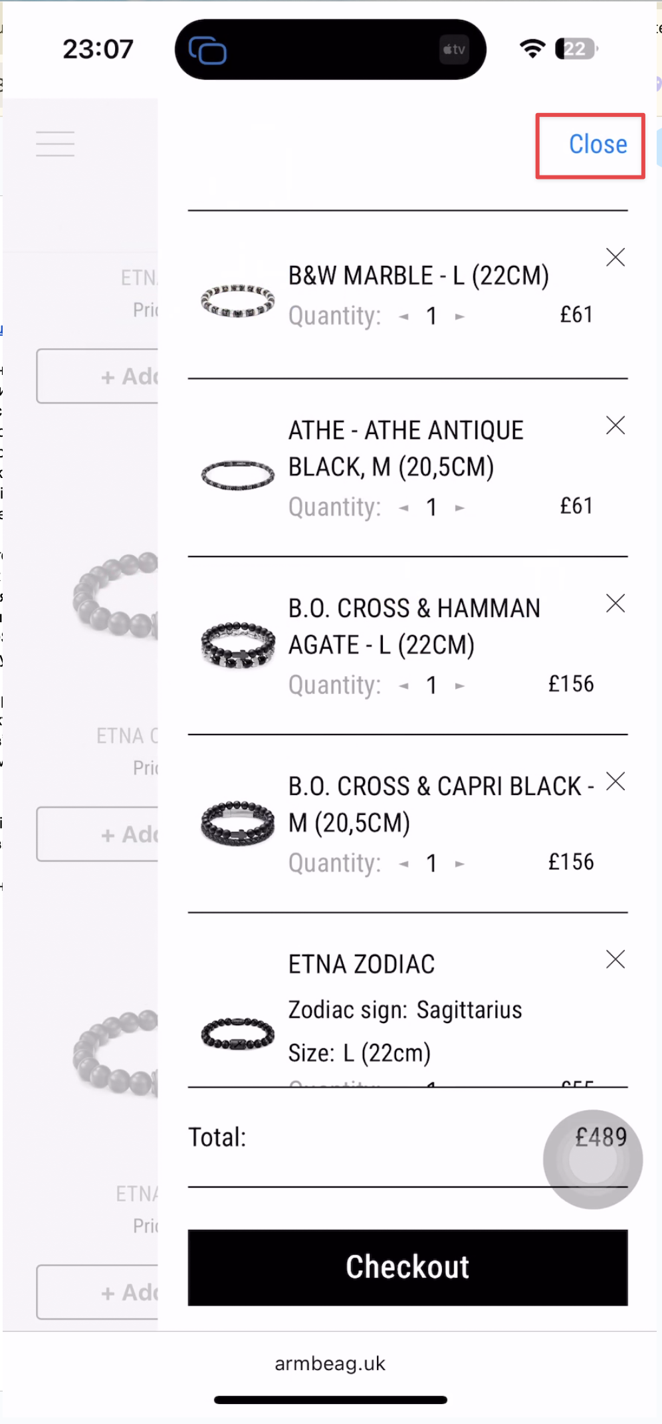
Task: Decrease B&W Marble quantity
Action: pos(403,316)
